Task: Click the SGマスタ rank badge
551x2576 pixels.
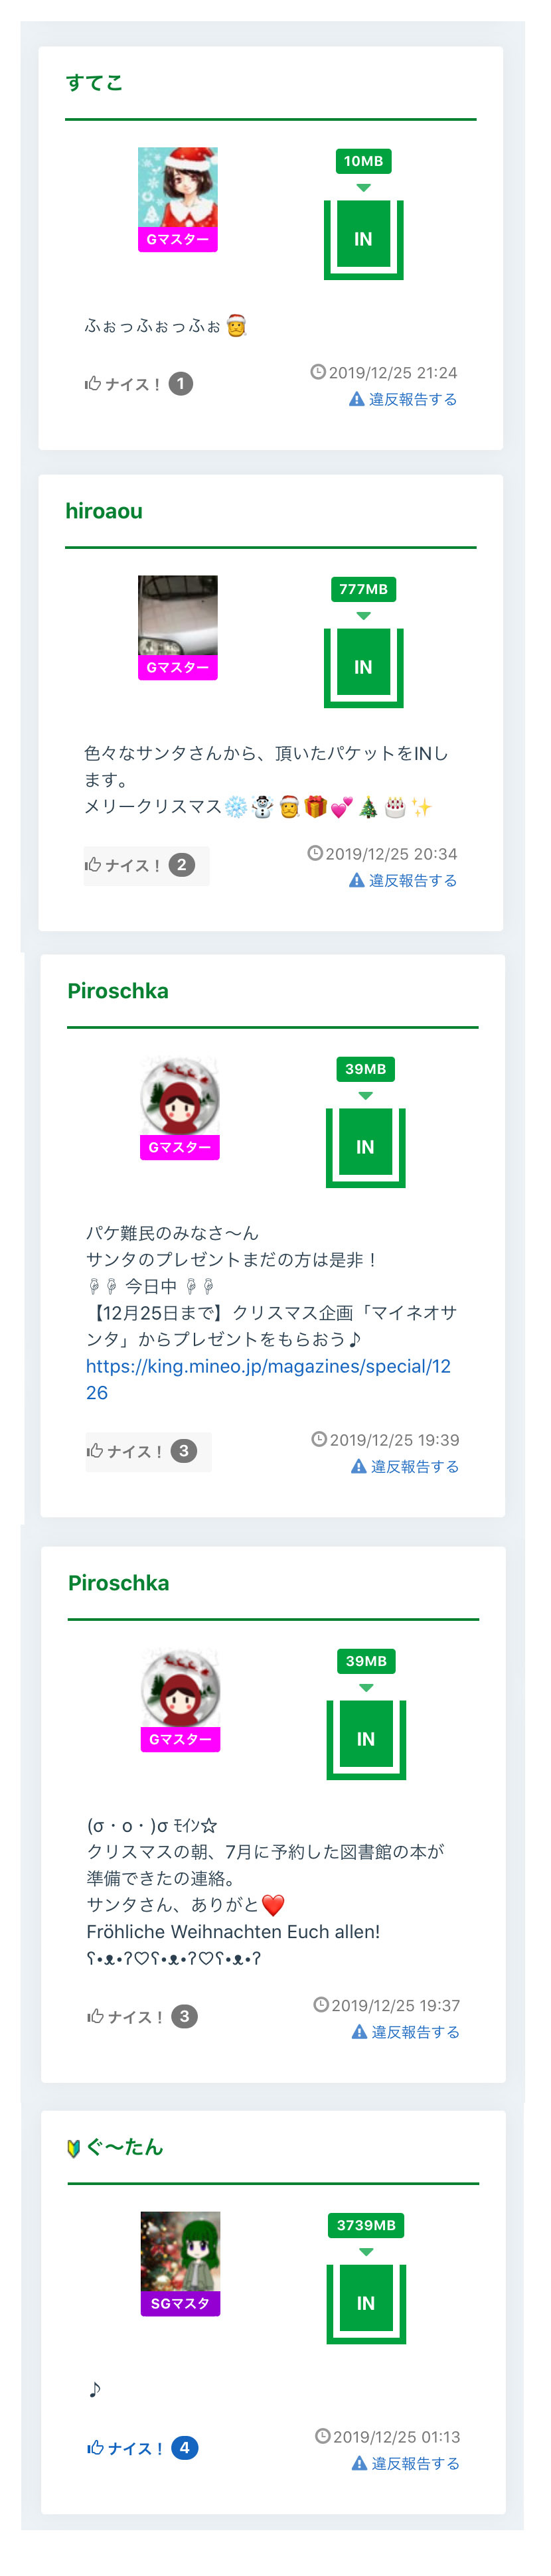Action: (180, 2304)
